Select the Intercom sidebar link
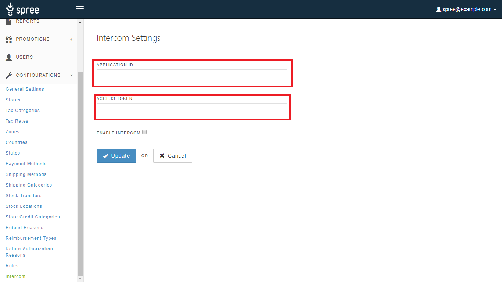Screen dimensions: 502x282 point(15,276)
